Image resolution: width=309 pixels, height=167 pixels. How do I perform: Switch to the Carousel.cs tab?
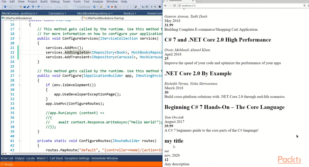(x=56, y=13)
